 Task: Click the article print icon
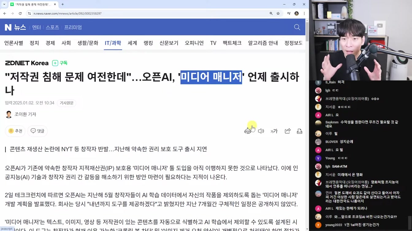[x=299, y=131]
